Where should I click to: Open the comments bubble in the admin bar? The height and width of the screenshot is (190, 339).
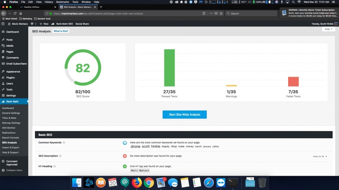click(x=34, y=24)
